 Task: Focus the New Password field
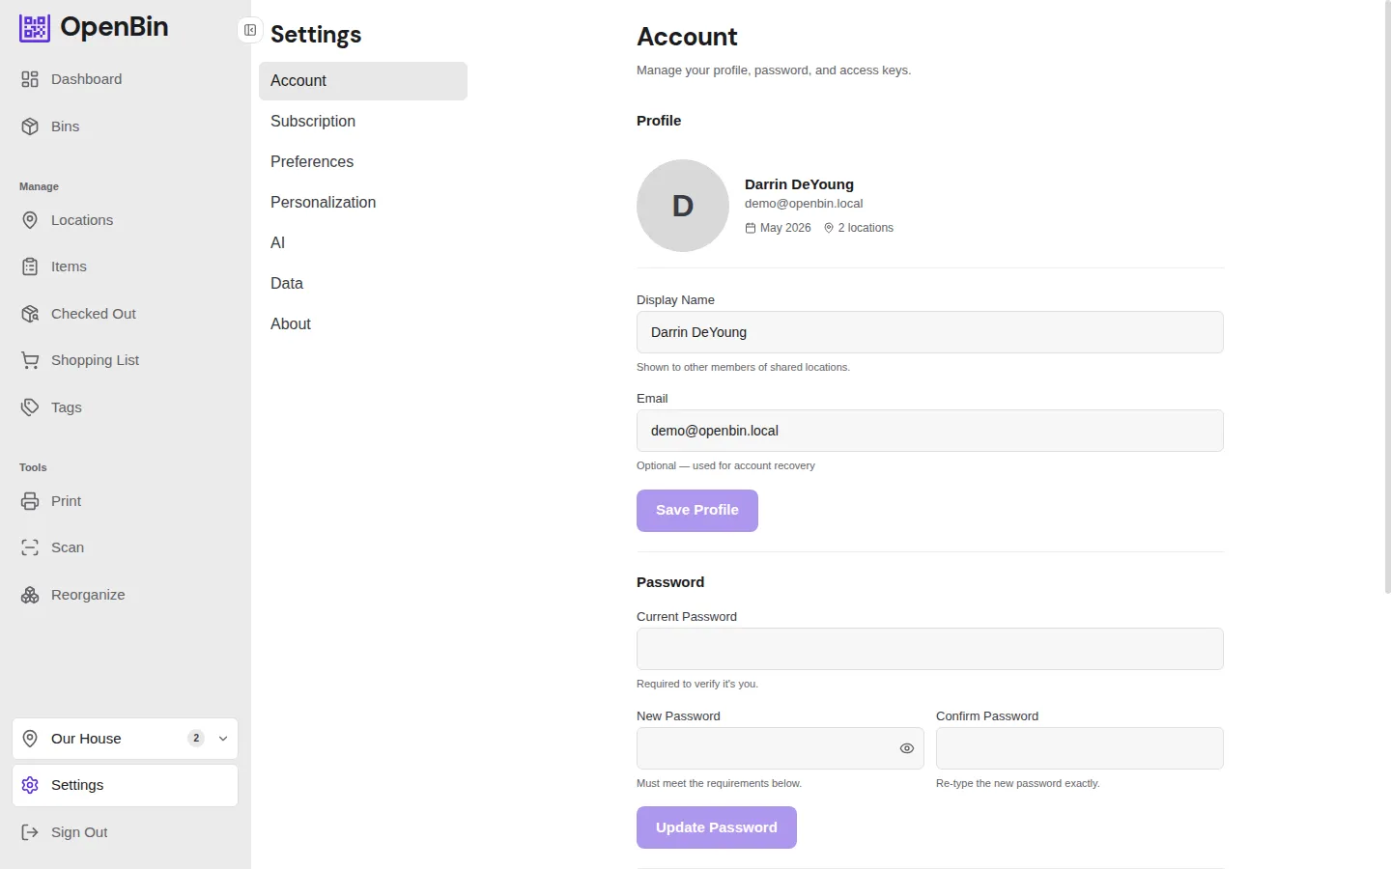pyautogui.click(x=781, y=748)
